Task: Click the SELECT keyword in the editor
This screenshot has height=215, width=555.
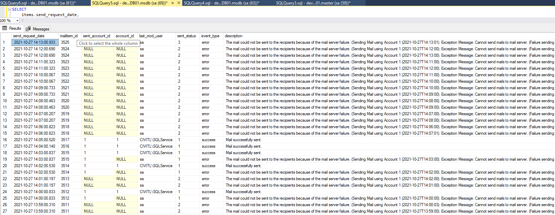Action: pos(19,9)
